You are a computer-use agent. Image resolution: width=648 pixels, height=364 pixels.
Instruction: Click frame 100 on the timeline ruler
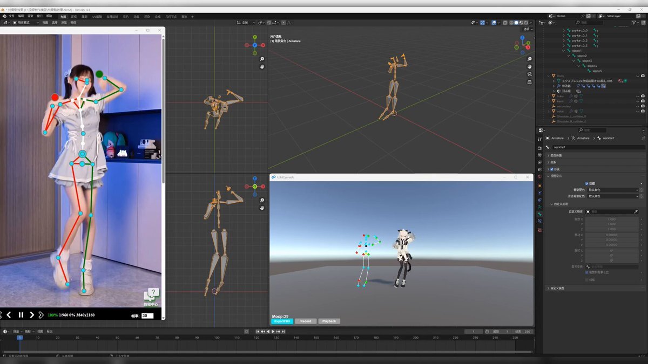216,338
